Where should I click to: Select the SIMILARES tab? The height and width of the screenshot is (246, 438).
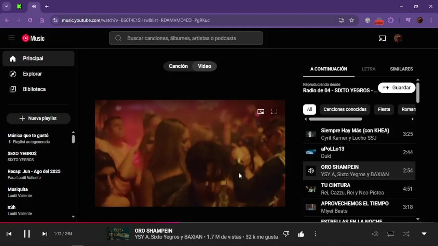tap(401, 69)
